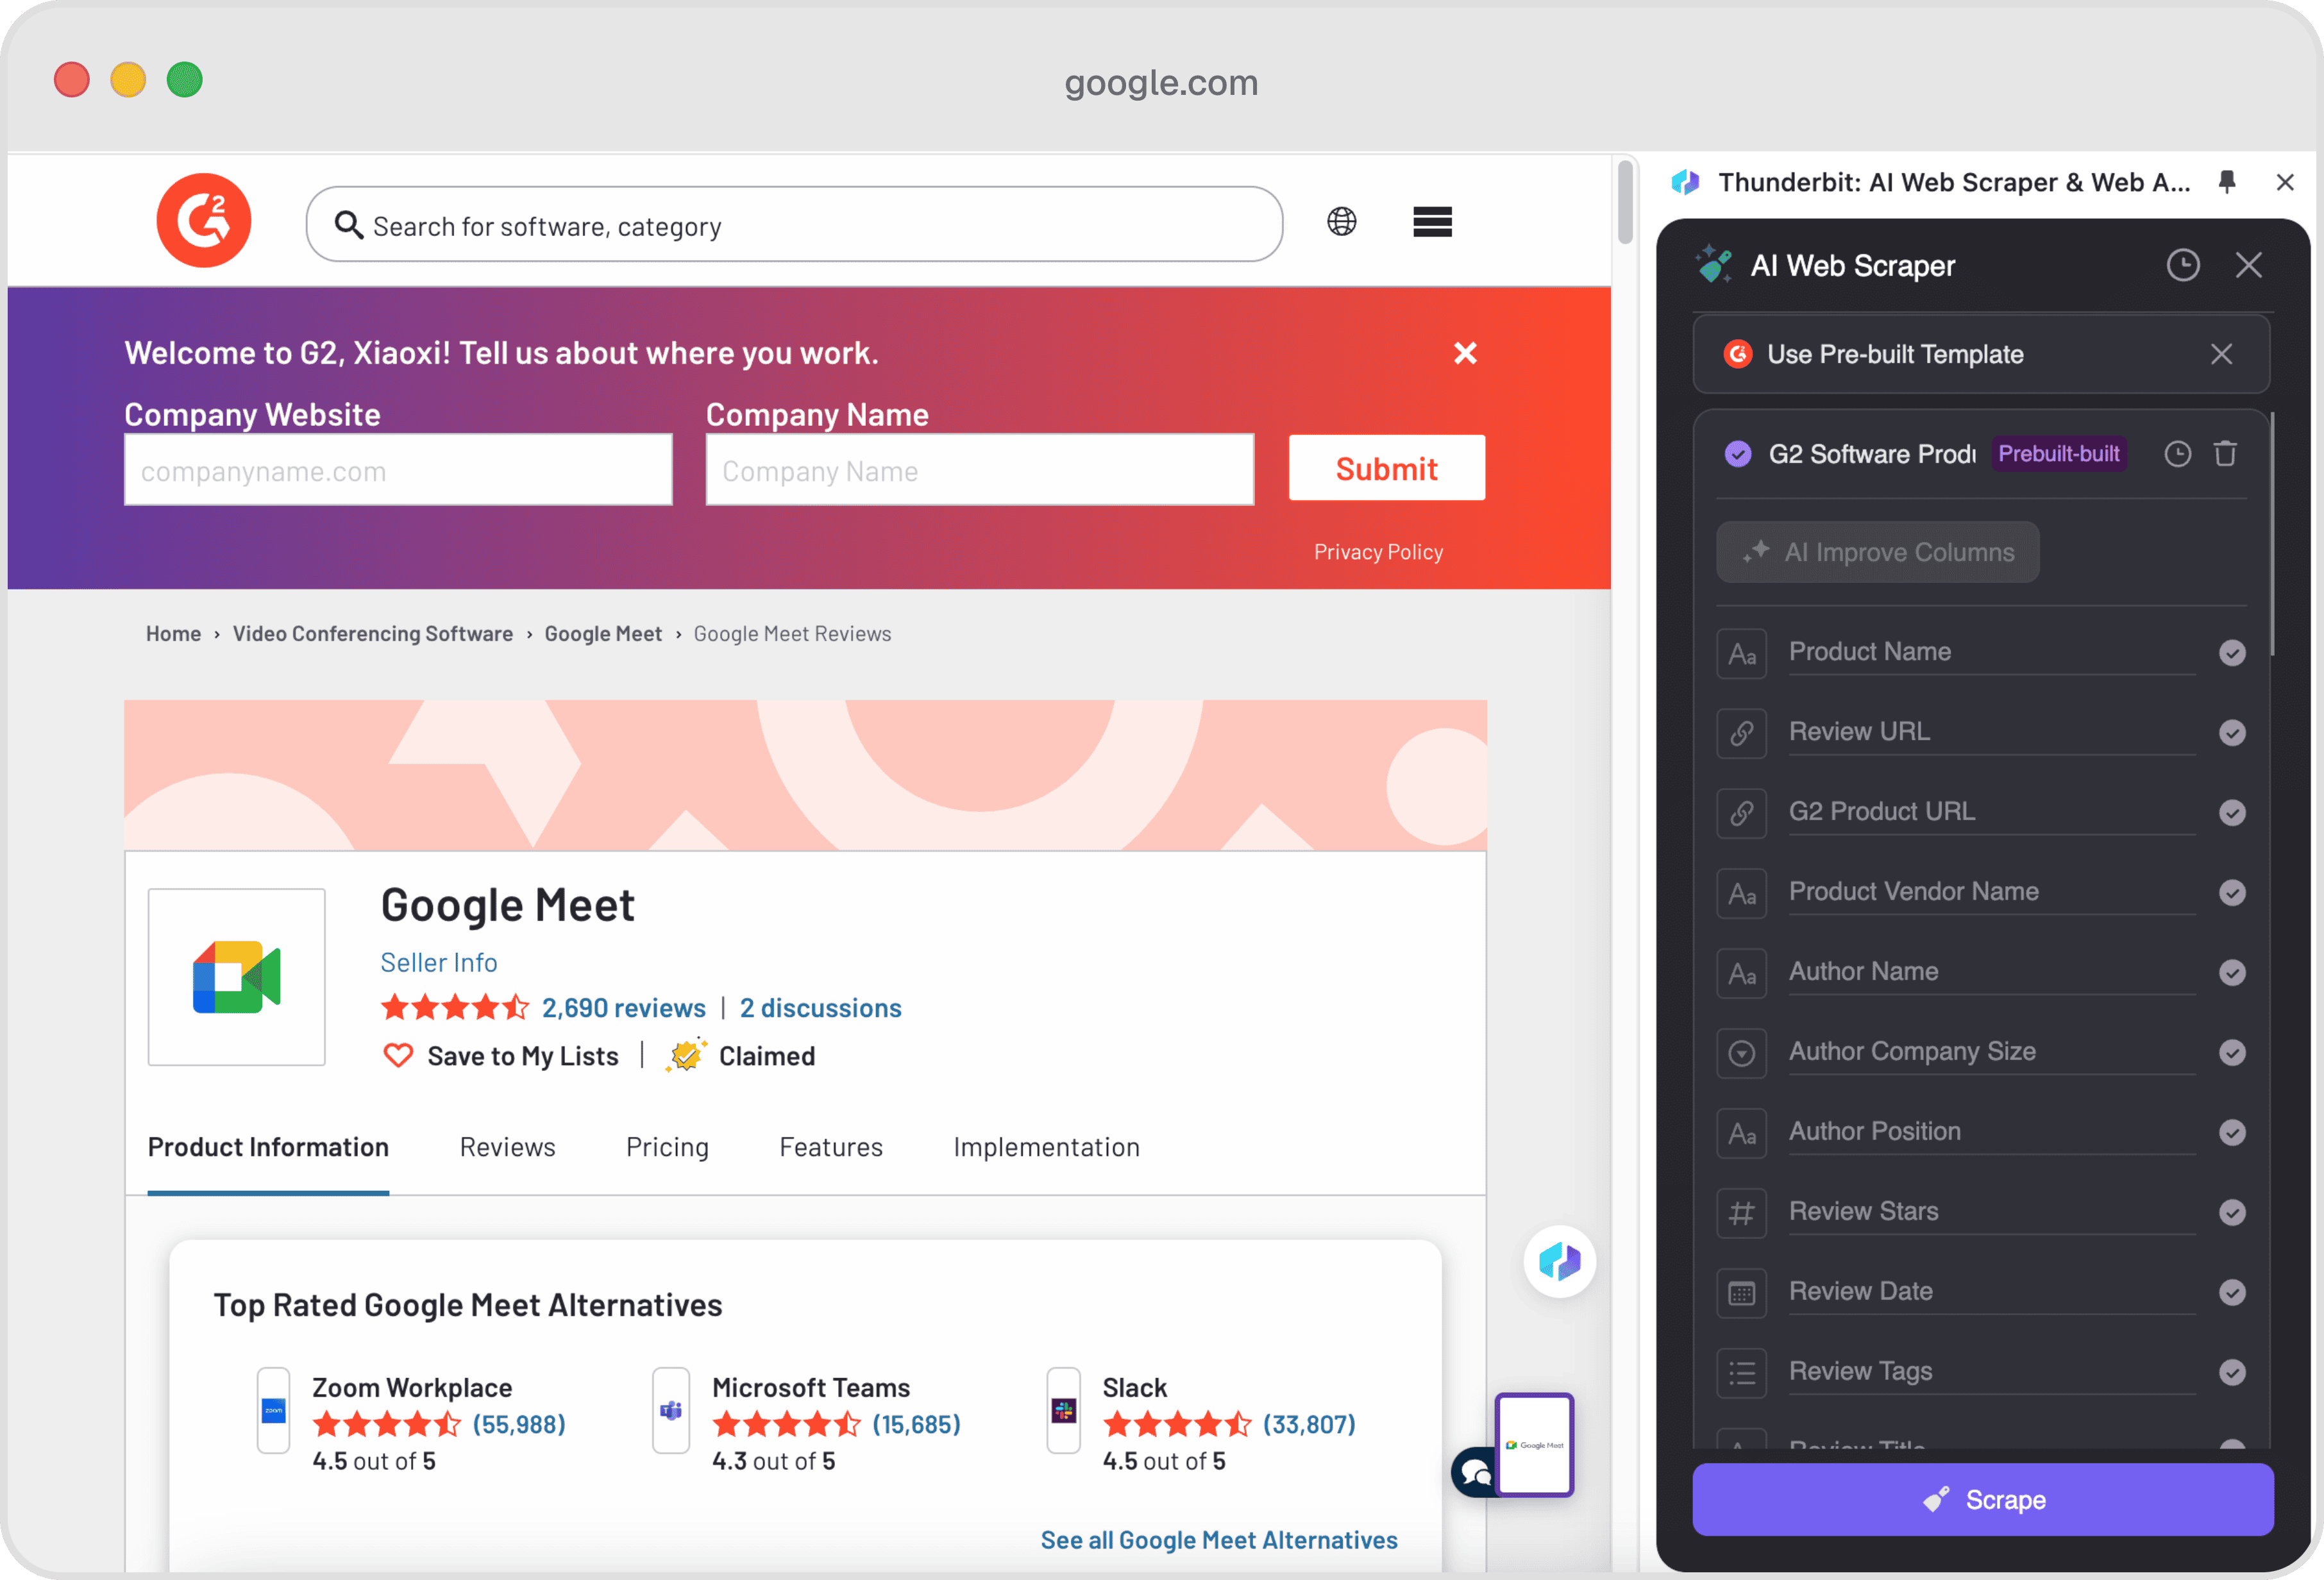
Task: Click the purple check next to G2 Software
Action: coord(1738,454)
